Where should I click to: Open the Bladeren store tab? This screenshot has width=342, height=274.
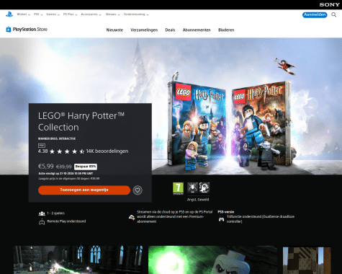pos(226,30)
